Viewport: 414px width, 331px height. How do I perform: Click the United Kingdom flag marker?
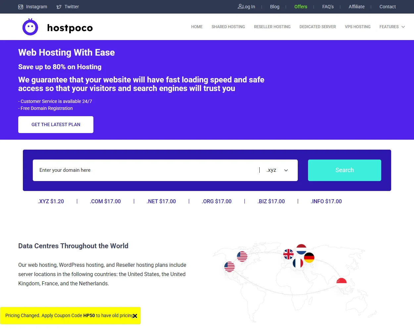coord(288,254)
